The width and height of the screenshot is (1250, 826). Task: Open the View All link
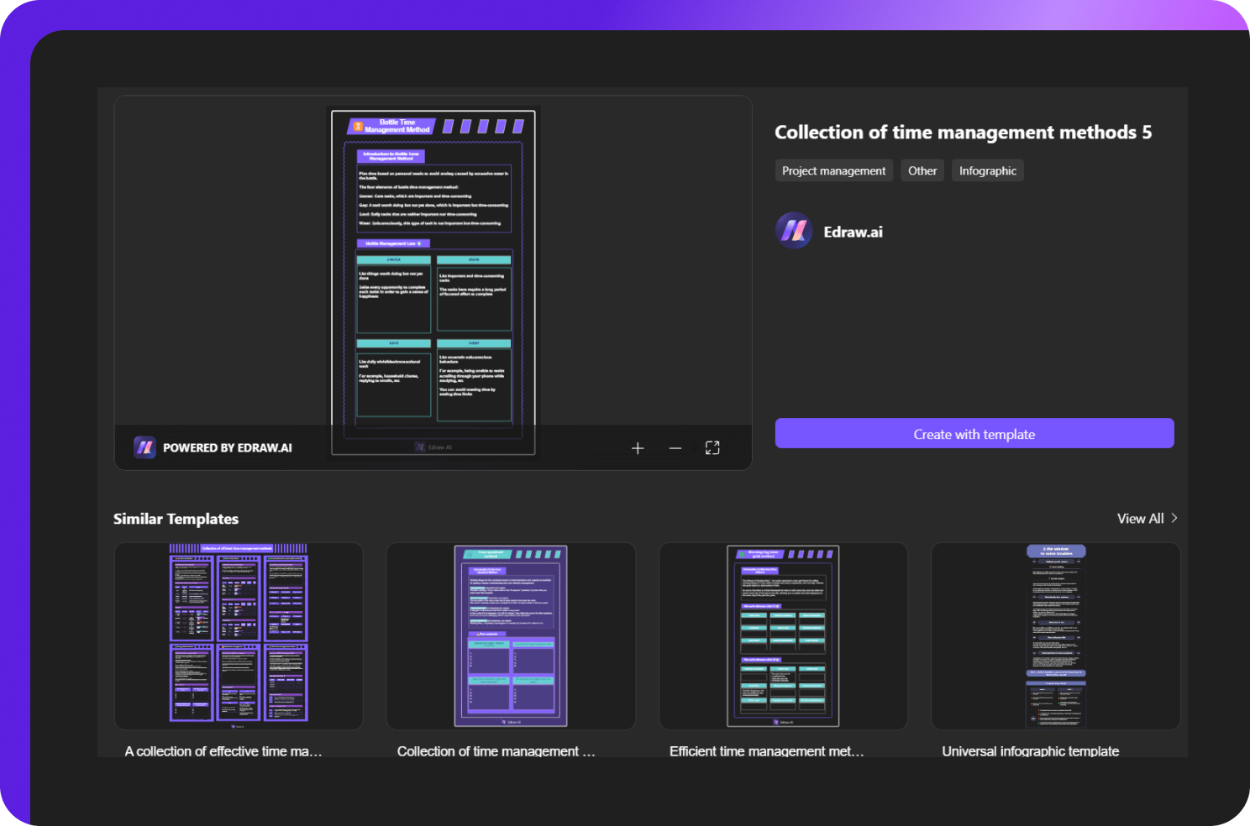pyautogui.click(x=1140, y=518)
